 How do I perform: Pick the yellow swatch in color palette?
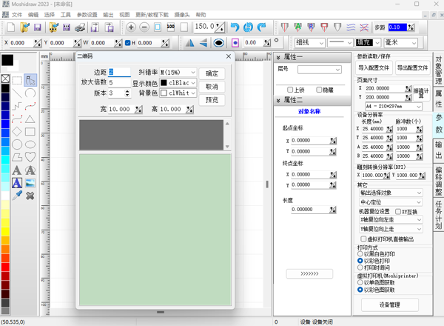tap(5, 231)
